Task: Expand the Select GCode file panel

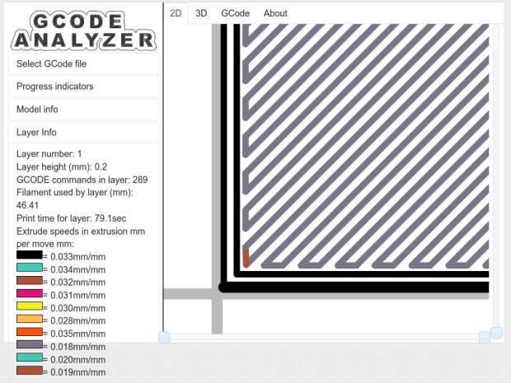Action: [x=83, y=64]
